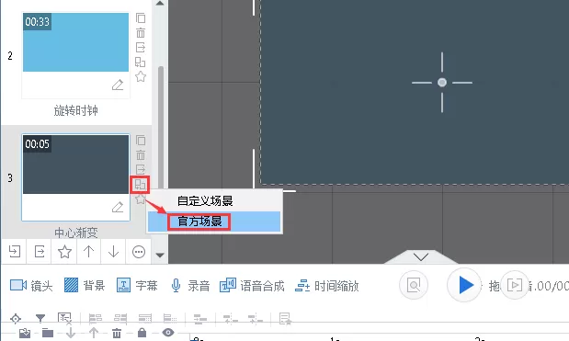Export scene 2 via its export icon
Screen dimensions: 569x341
pos(141,47)
